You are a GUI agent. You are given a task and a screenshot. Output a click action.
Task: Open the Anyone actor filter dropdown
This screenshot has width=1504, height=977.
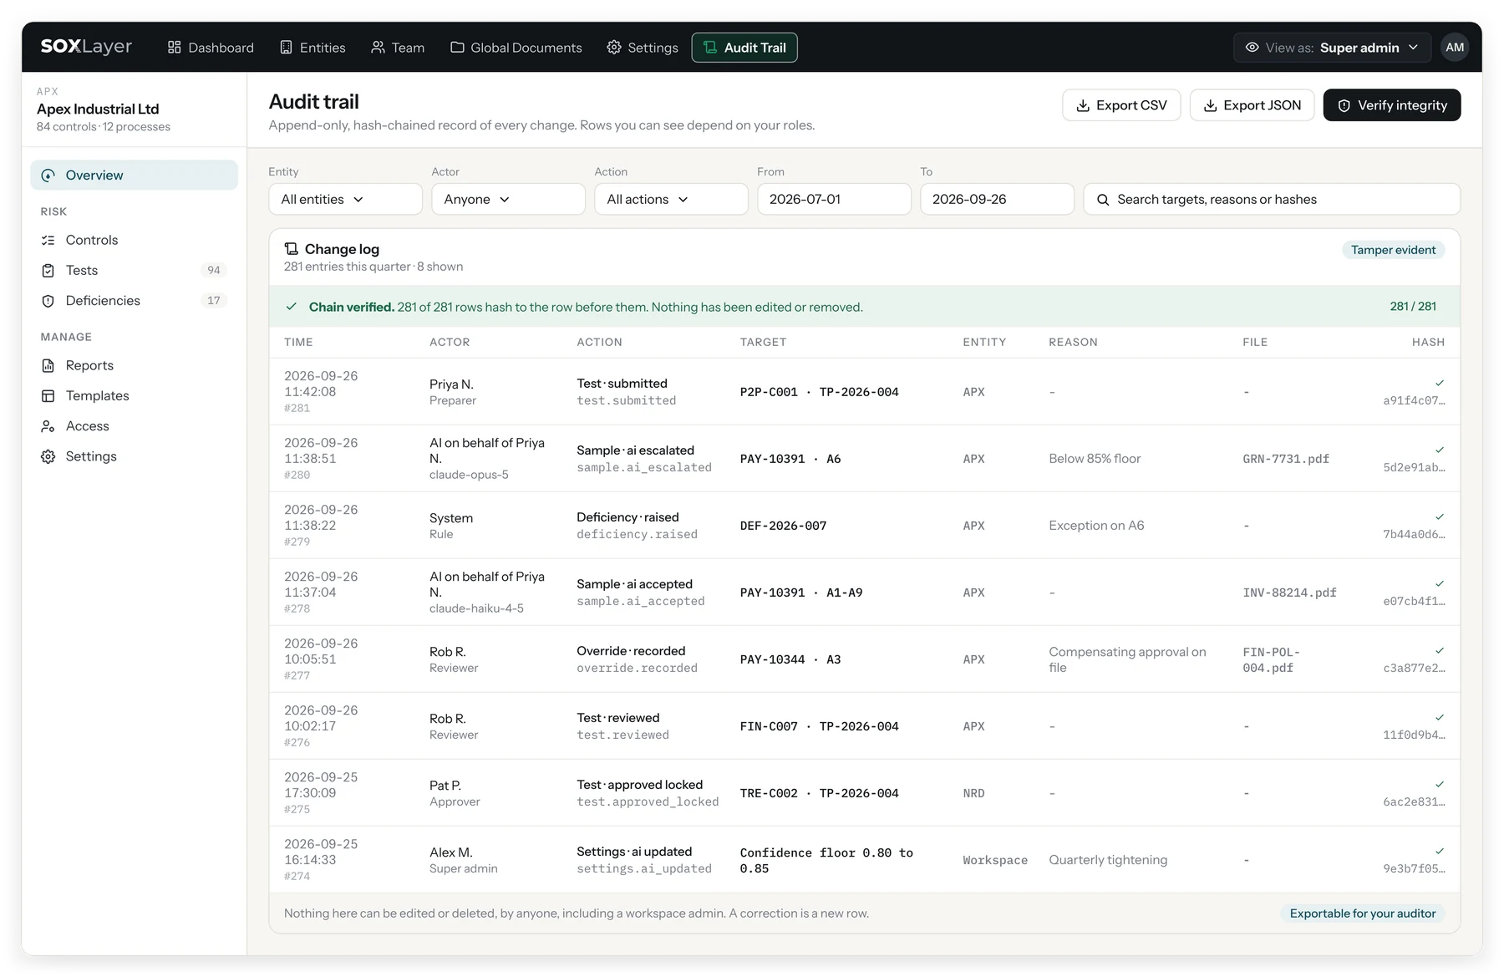(x=508, y=200)
